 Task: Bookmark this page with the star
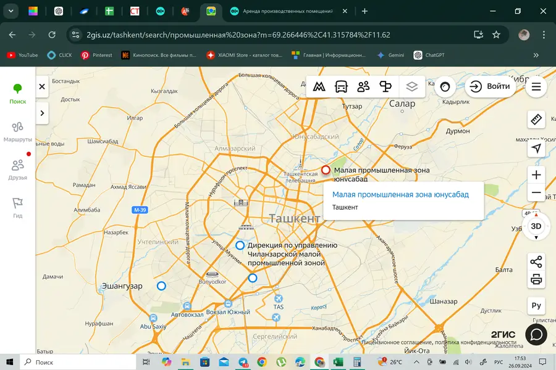point(496,35)
